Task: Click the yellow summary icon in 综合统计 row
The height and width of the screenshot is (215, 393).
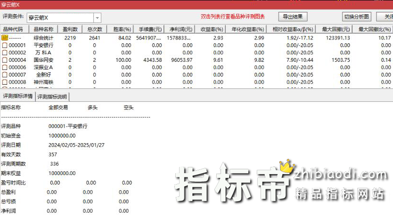Action: [x=5, y=38]
